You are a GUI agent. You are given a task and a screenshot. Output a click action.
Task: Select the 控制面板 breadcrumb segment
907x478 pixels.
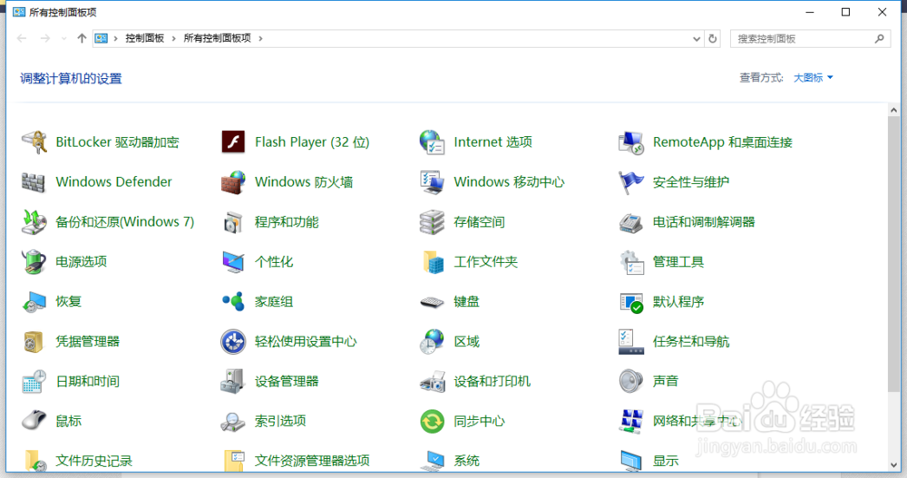coord(144,38)
